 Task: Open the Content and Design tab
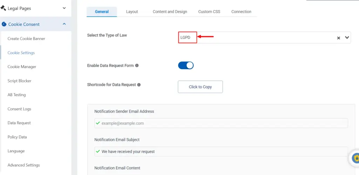(170, 12)
